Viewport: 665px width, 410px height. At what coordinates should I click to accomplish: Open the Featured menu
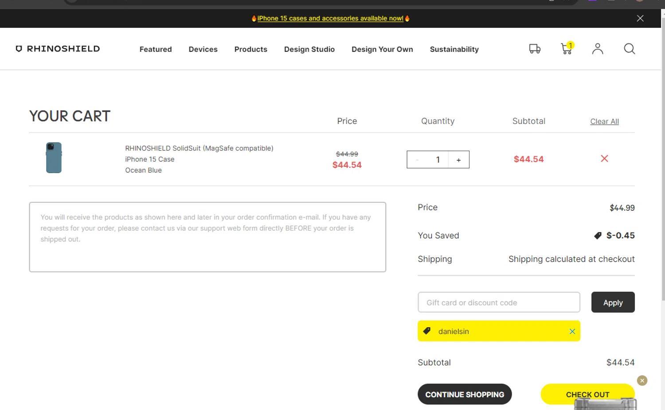(x=156, y=49)
